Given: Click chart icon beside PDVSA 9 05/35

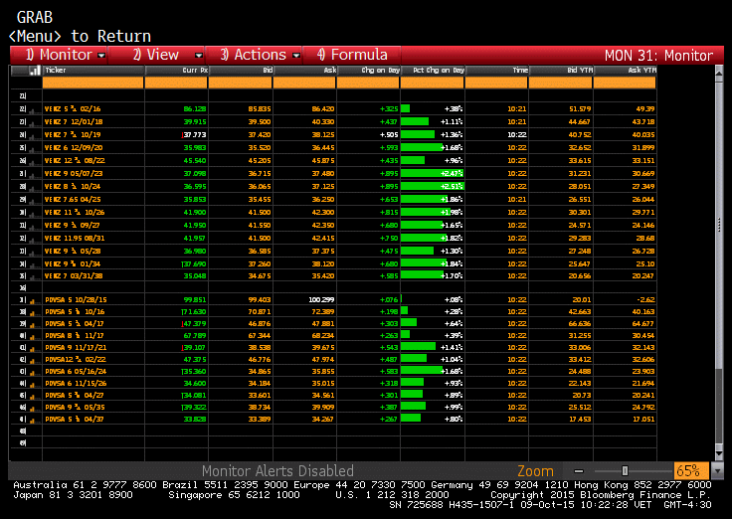Looking at the screenshot, I should [33, 409].
